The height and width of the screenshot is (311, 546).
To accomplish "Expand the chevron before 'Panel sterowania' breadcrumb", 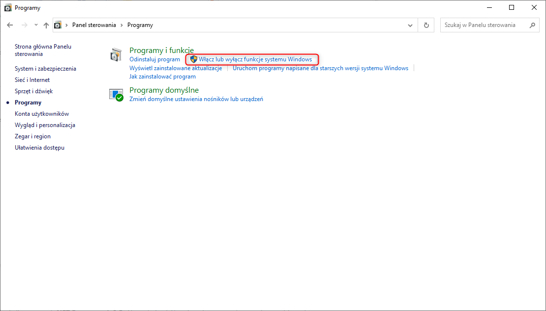I will point(66,25).
